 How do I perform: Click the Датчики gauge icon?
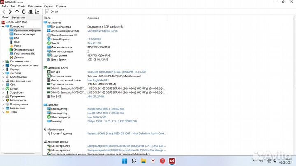[12, 58]
